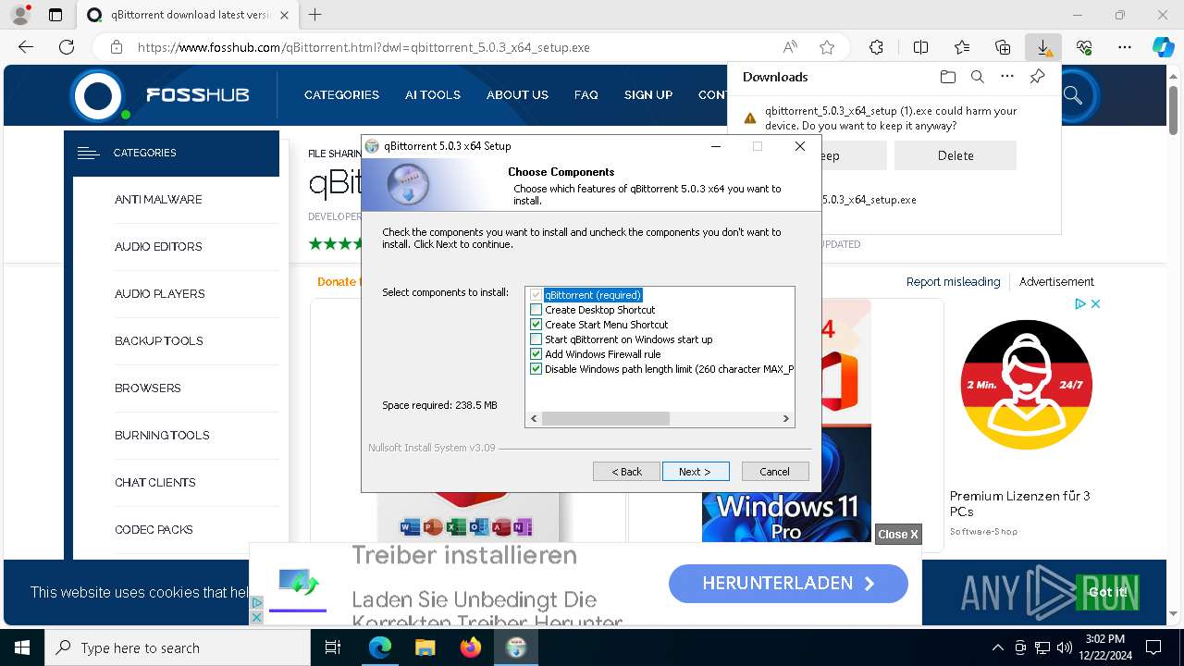Open More options in Downloads panel
This screenshot has height=666, width=1184.
pyautogui.click(x=1007, y=77)
